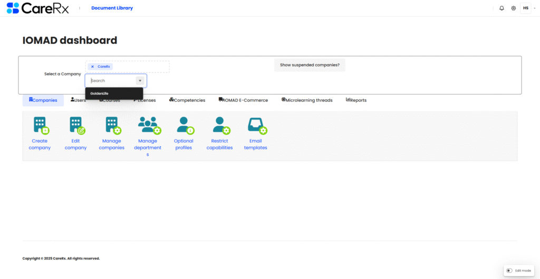Viewport: 540px width, 279px height.
Task: Switch to the Microlearning threads tab
Action: pos(307,101)
